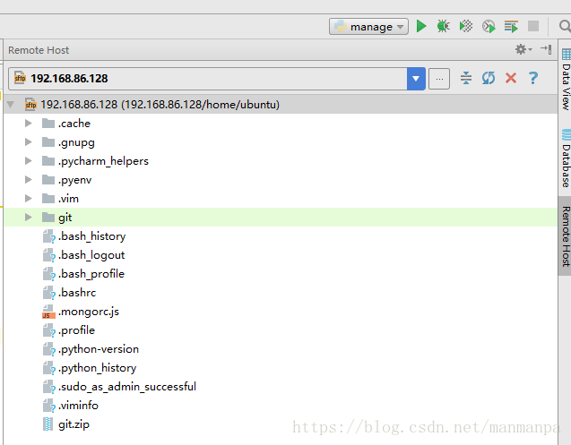Collapse all nodes in remote tree

click(x=466, y=78)
